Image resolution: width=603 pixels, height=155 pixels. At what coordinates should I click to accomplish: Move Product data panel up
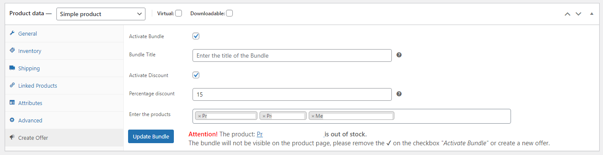point(567,14)
